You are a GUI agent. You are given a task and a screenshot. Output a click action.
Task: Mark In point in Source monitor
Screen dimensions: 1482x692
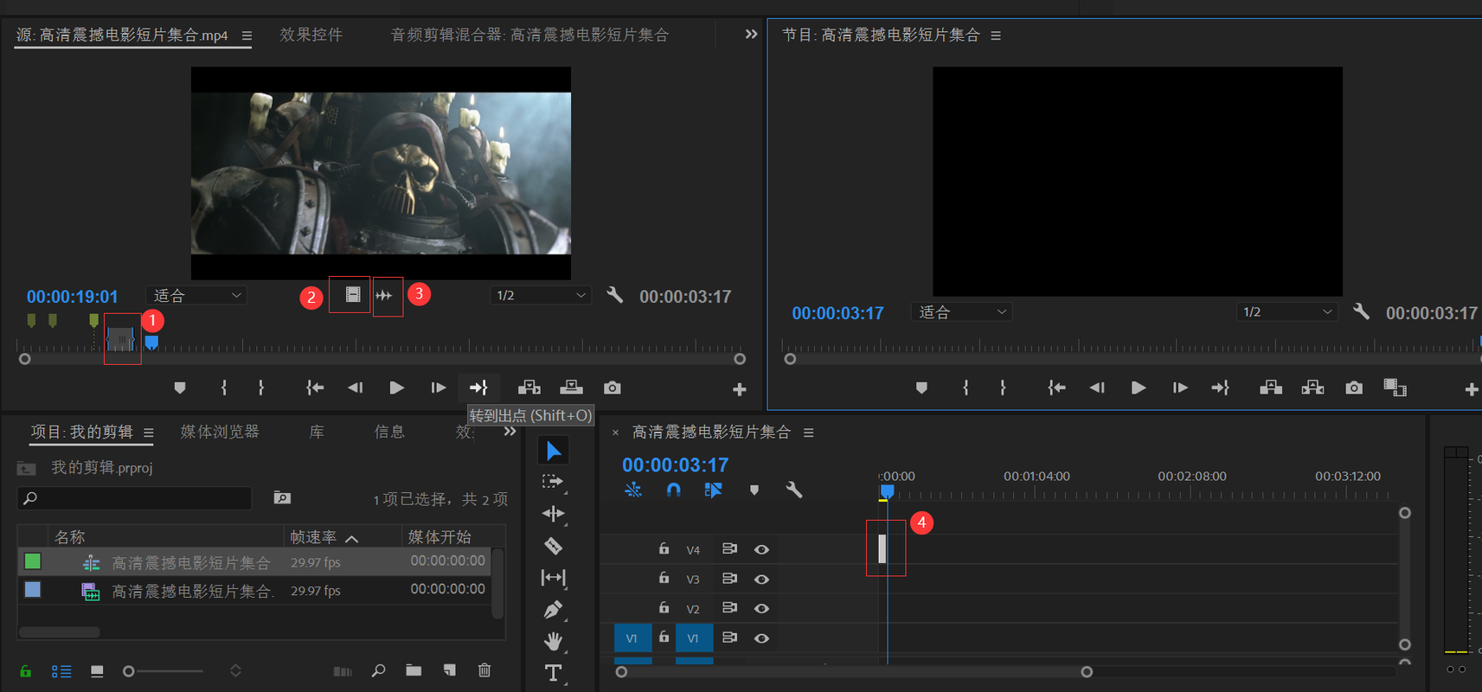(x=224, y=388)
